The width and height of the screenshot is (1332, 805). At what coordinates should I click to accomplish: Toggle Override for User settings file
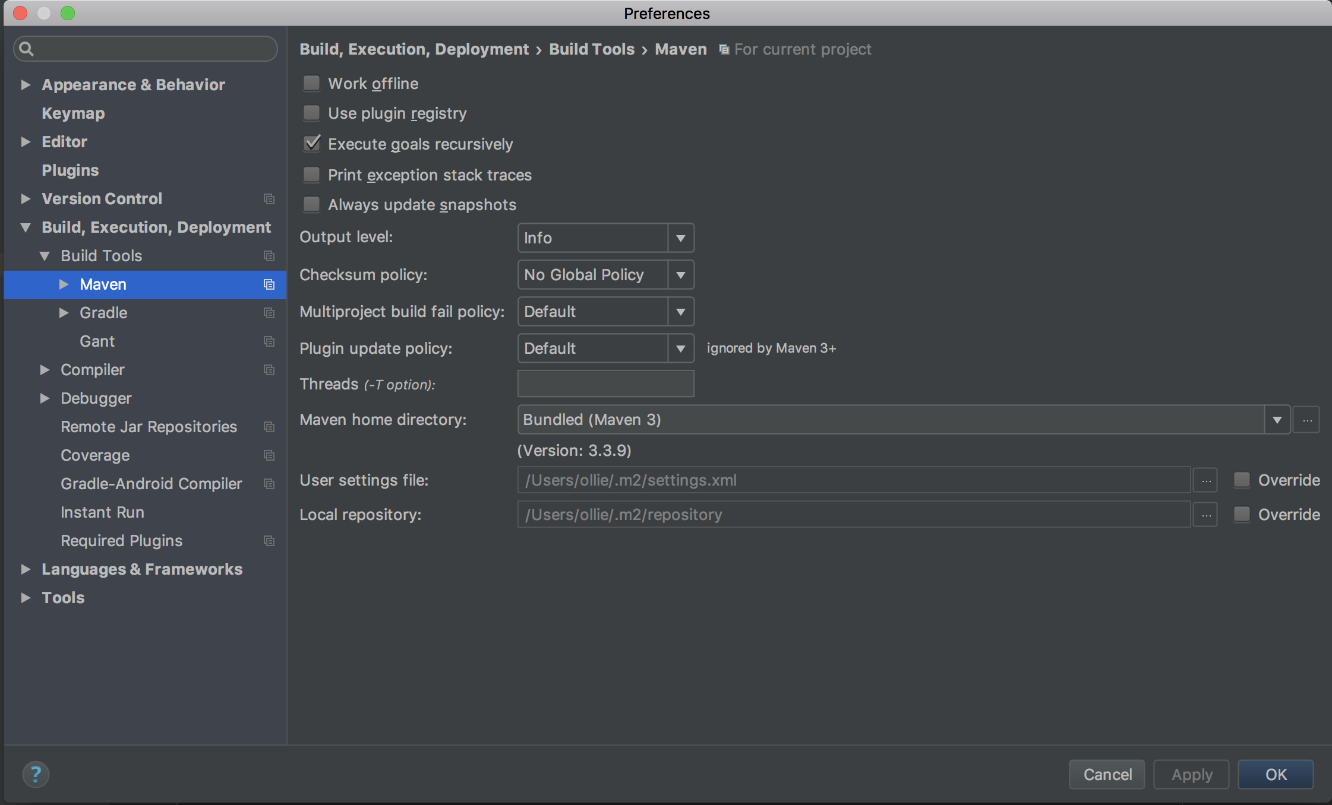point(1242,480)
